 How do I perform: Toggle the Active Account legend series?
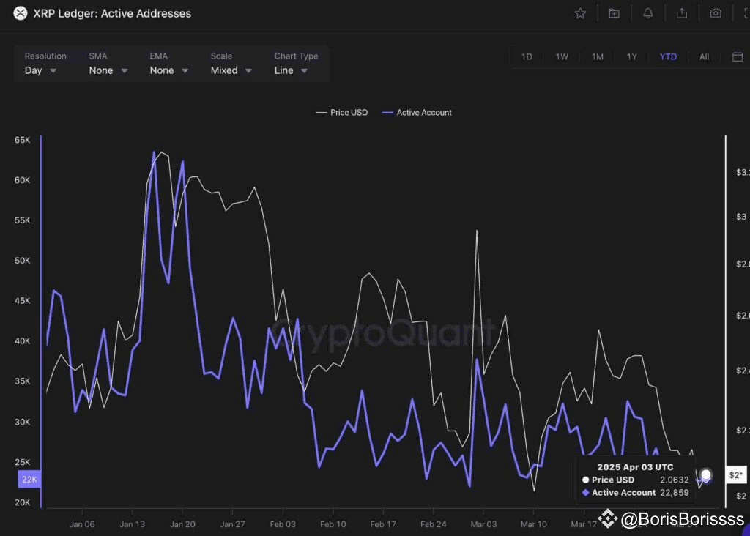(x=417, y=113)
